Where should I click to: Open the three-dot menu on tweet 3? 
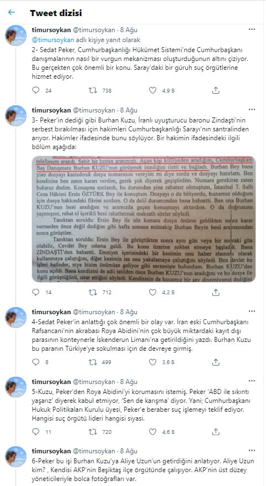click(x=252, y=110)
